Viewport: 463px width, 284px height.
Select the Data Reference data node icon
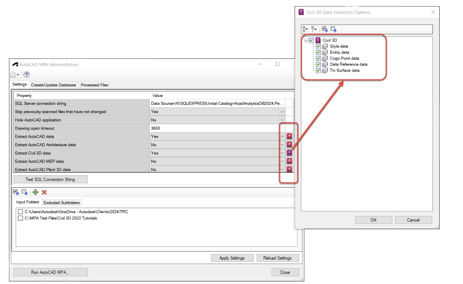point(325,64)
